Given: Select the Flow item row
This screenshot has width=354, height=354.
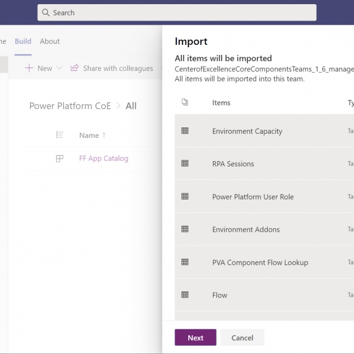Looking at the screenshot, I should [x=264, y=295].
